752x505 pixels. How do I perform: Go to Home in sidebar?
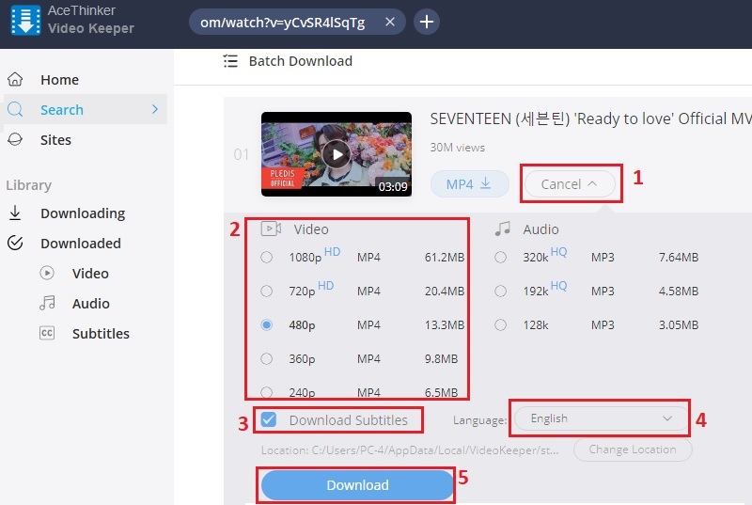coord(59,80)
